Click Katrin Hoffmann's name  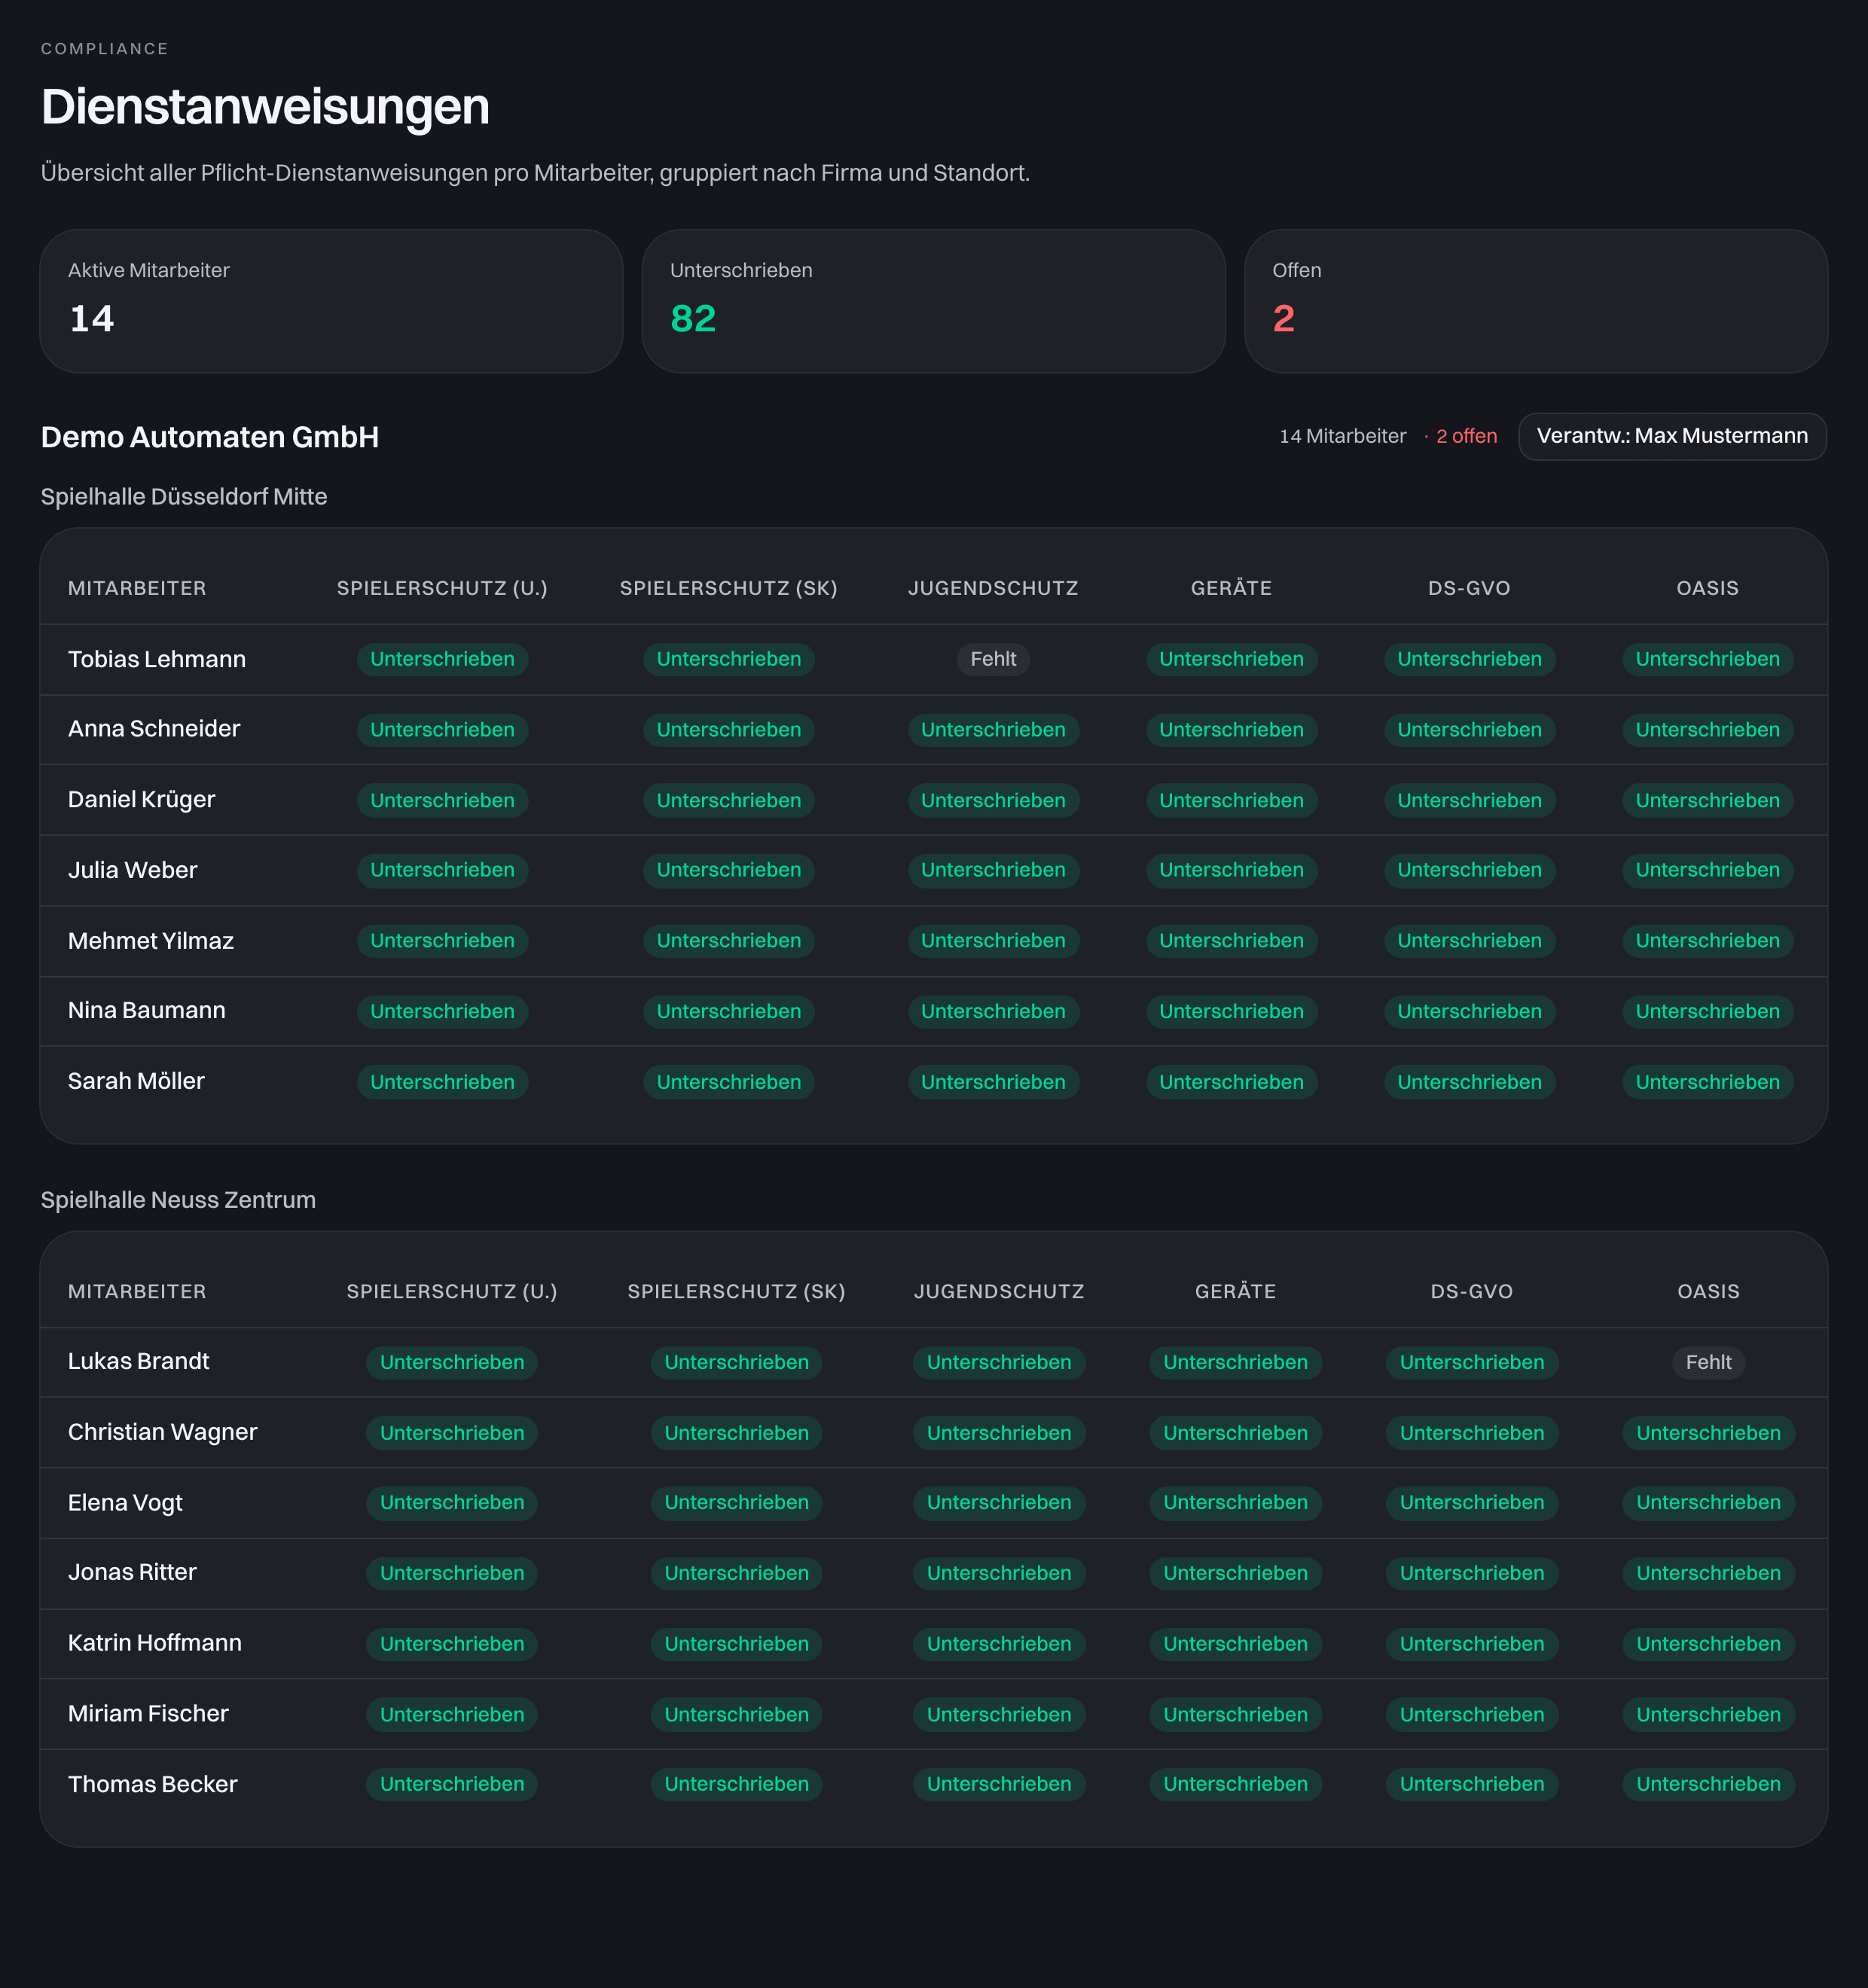155,1643
